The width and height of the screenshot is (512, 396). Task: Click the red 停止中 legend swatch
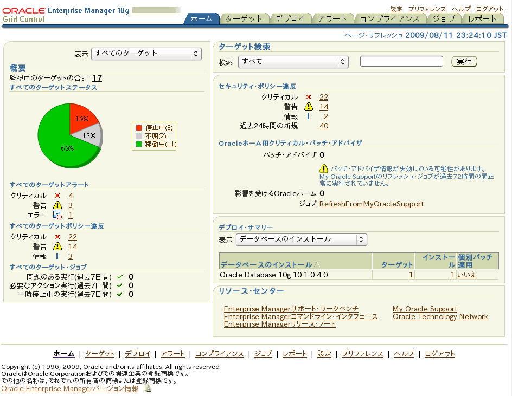click(x=139, y=127)
